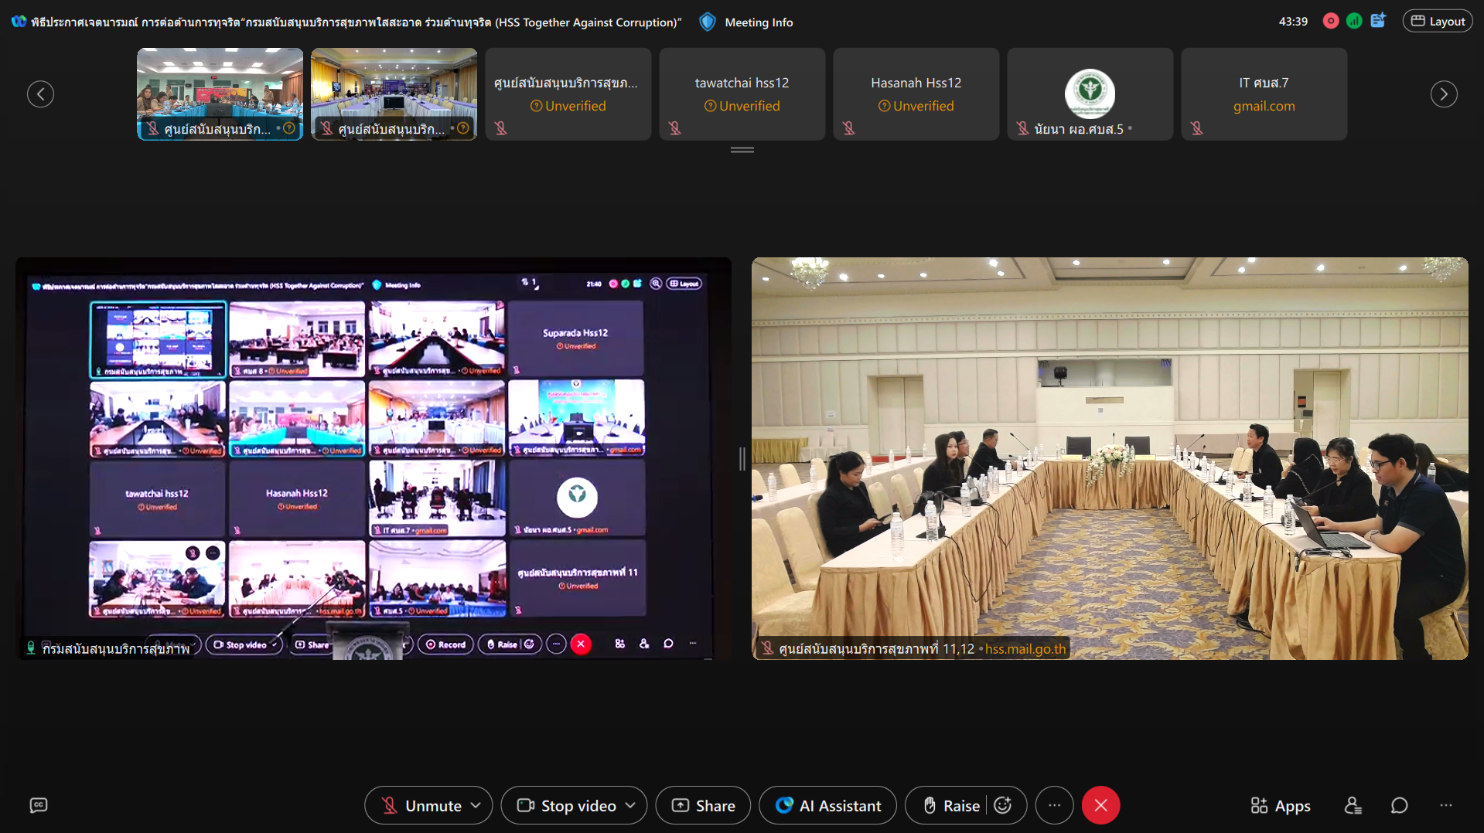This screenshot has height=833, width=1484.
Task: Show next participants with right arrow
Action: (1443, 94)
